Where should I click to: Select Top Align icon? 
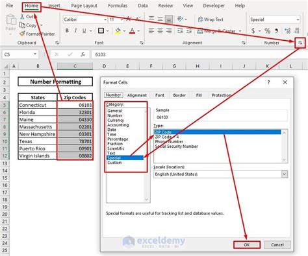click(151, 19)
